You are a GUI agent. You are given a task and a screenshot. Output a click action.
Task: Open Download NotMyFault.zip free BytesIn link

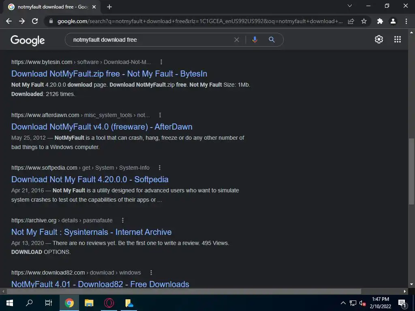point(109,74)
